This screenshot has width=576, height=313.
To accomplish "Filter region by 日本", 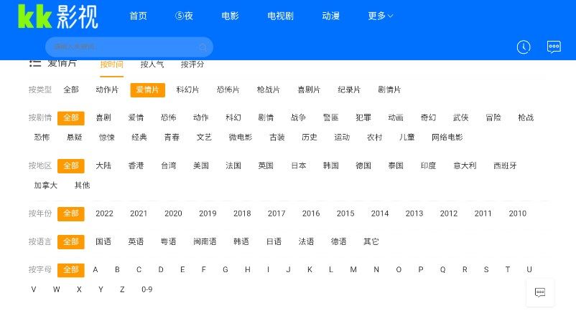I will 299,165.
